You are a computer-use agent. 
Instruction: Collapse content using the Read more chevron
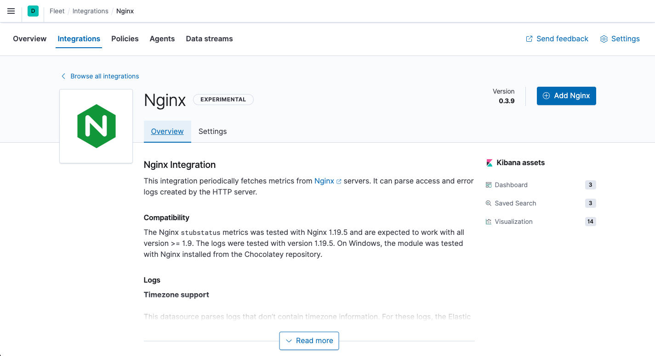coord(289,341)
